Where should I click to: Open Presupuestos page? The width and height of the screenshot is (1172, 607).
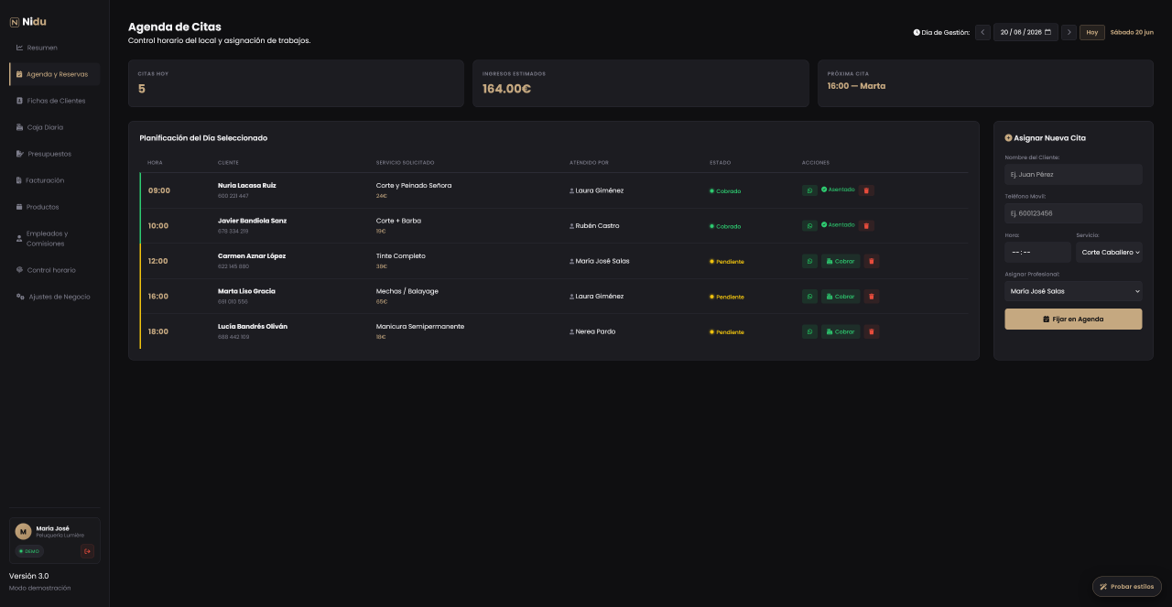[x=55, y=154]
